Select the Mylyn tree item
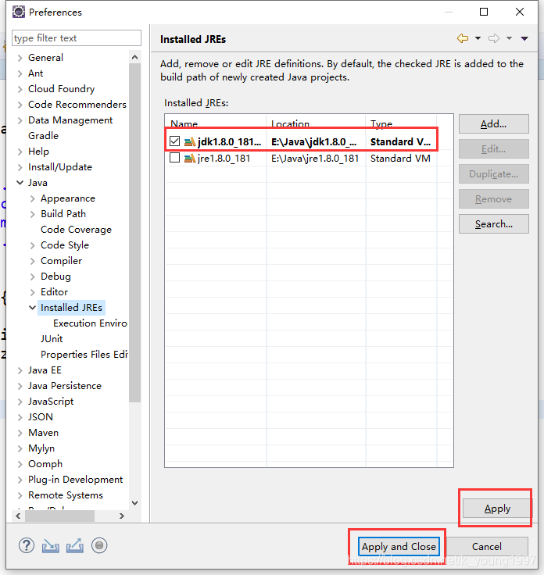Screen dimensions: 544x575 41,448
